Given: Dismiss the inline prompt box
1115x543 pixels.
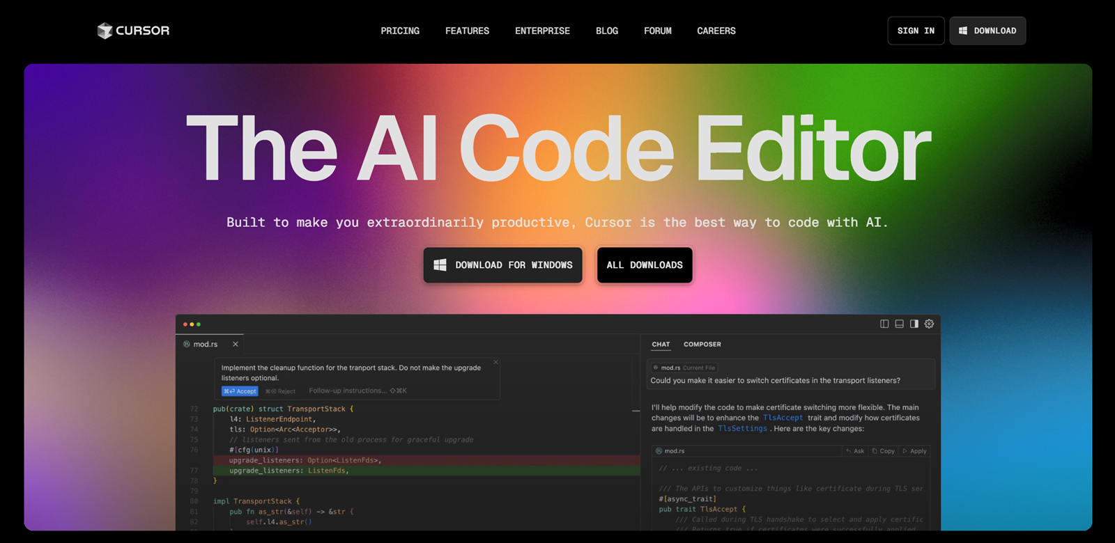Looking at the screenshot, I should coord(495,362).
